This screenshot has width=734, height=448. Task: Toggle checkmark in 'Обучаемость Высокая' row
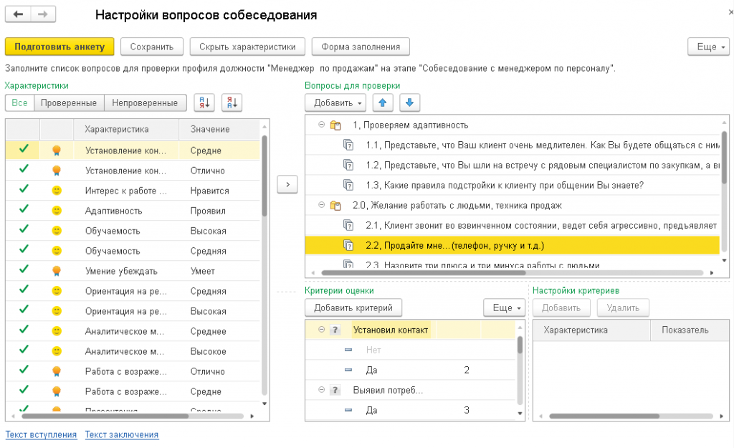24,229
